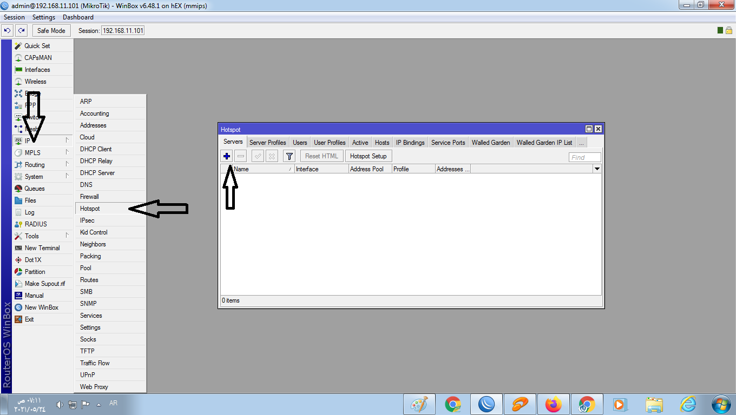Open CAPsMAN in sidebar
This screenshot has width=736, height=415.
(43, 58)
